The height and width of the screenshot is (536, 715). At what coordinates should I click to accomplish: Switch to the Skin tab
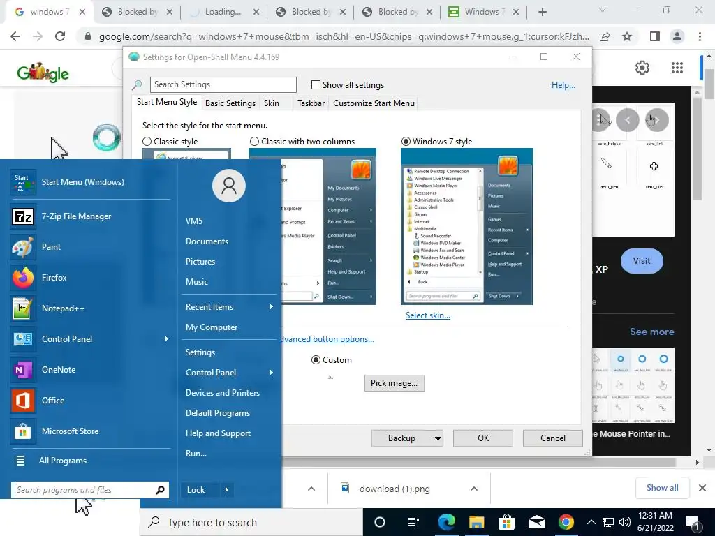point(272,103)
